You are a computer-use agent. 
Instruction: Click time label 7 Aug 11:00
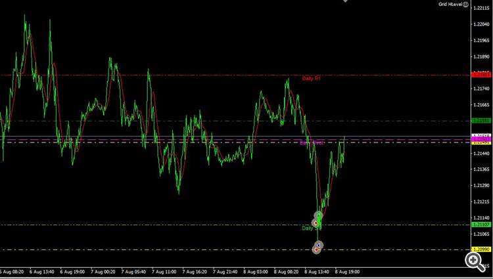click(x=164, y=272)
